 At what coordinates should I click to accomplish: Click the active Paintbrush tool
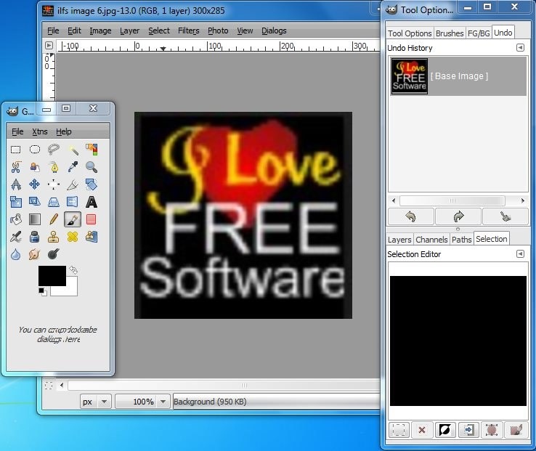(x=73, y=219)
